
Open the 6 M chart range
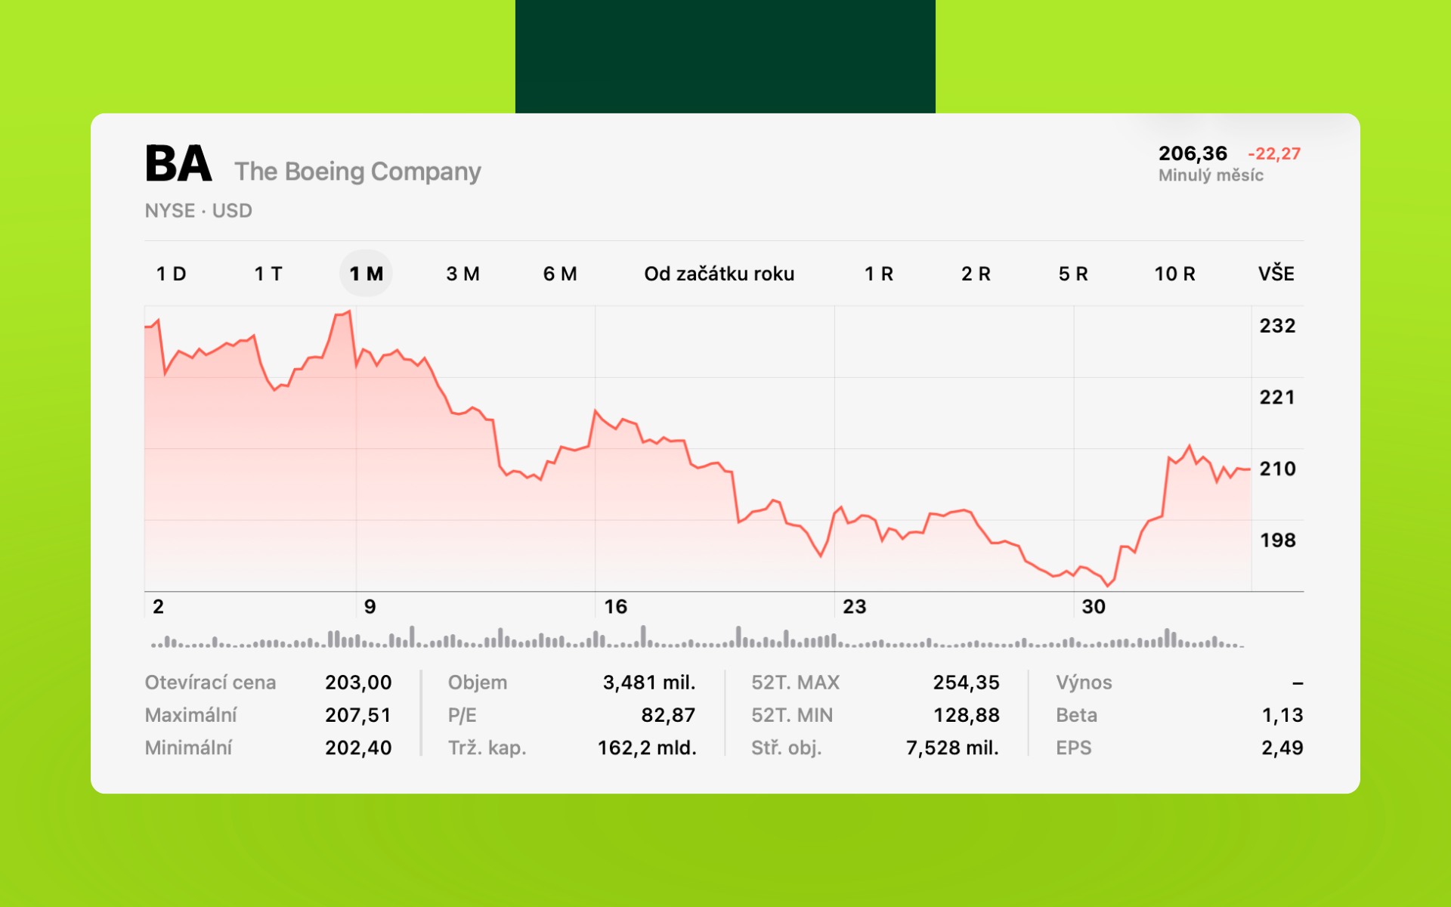pyautogui.click(x=560, y=274)
